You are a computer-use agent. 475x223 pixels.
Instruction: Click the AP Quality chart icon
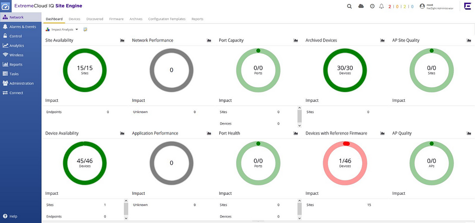pyautogui.click(x=469, y=134)
